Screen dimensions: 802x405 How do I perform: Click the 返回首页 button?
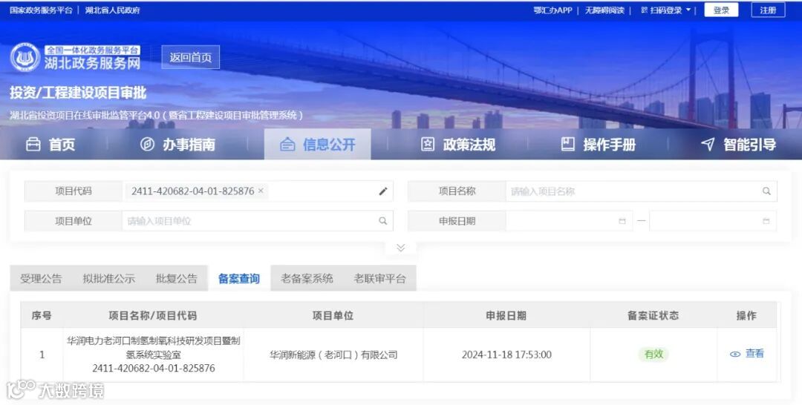191,57
